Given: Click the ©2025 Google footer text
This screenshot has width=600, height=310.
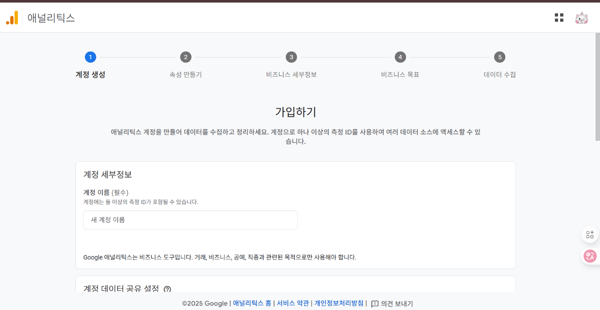Looking at the screenshot, I should point(205,303).
